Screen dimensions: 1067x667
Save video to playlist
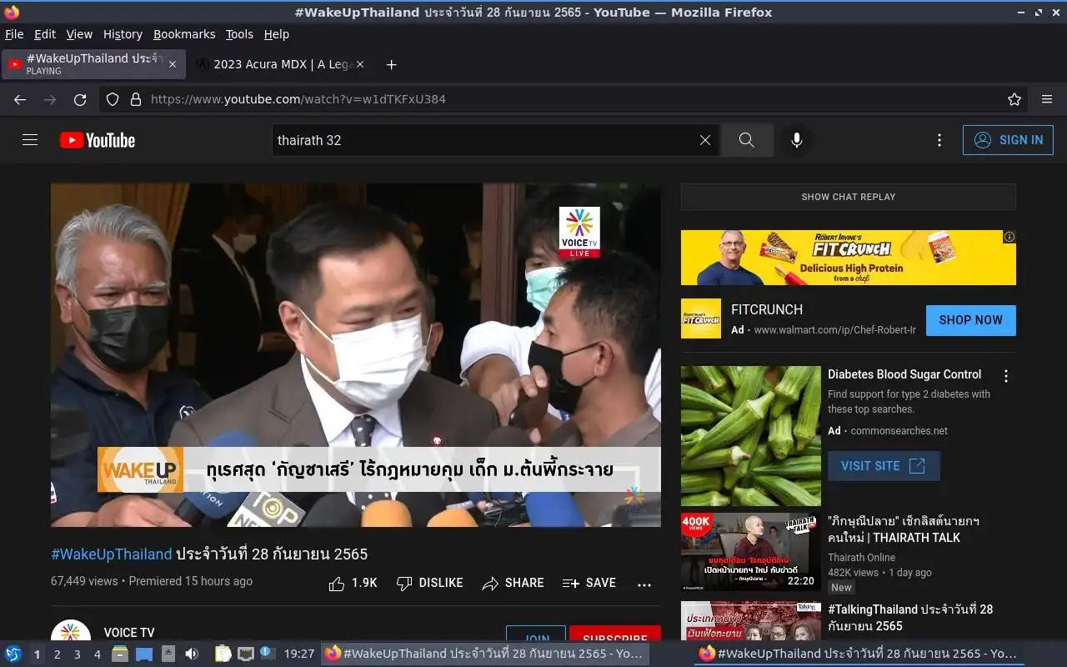pos(589,583)
